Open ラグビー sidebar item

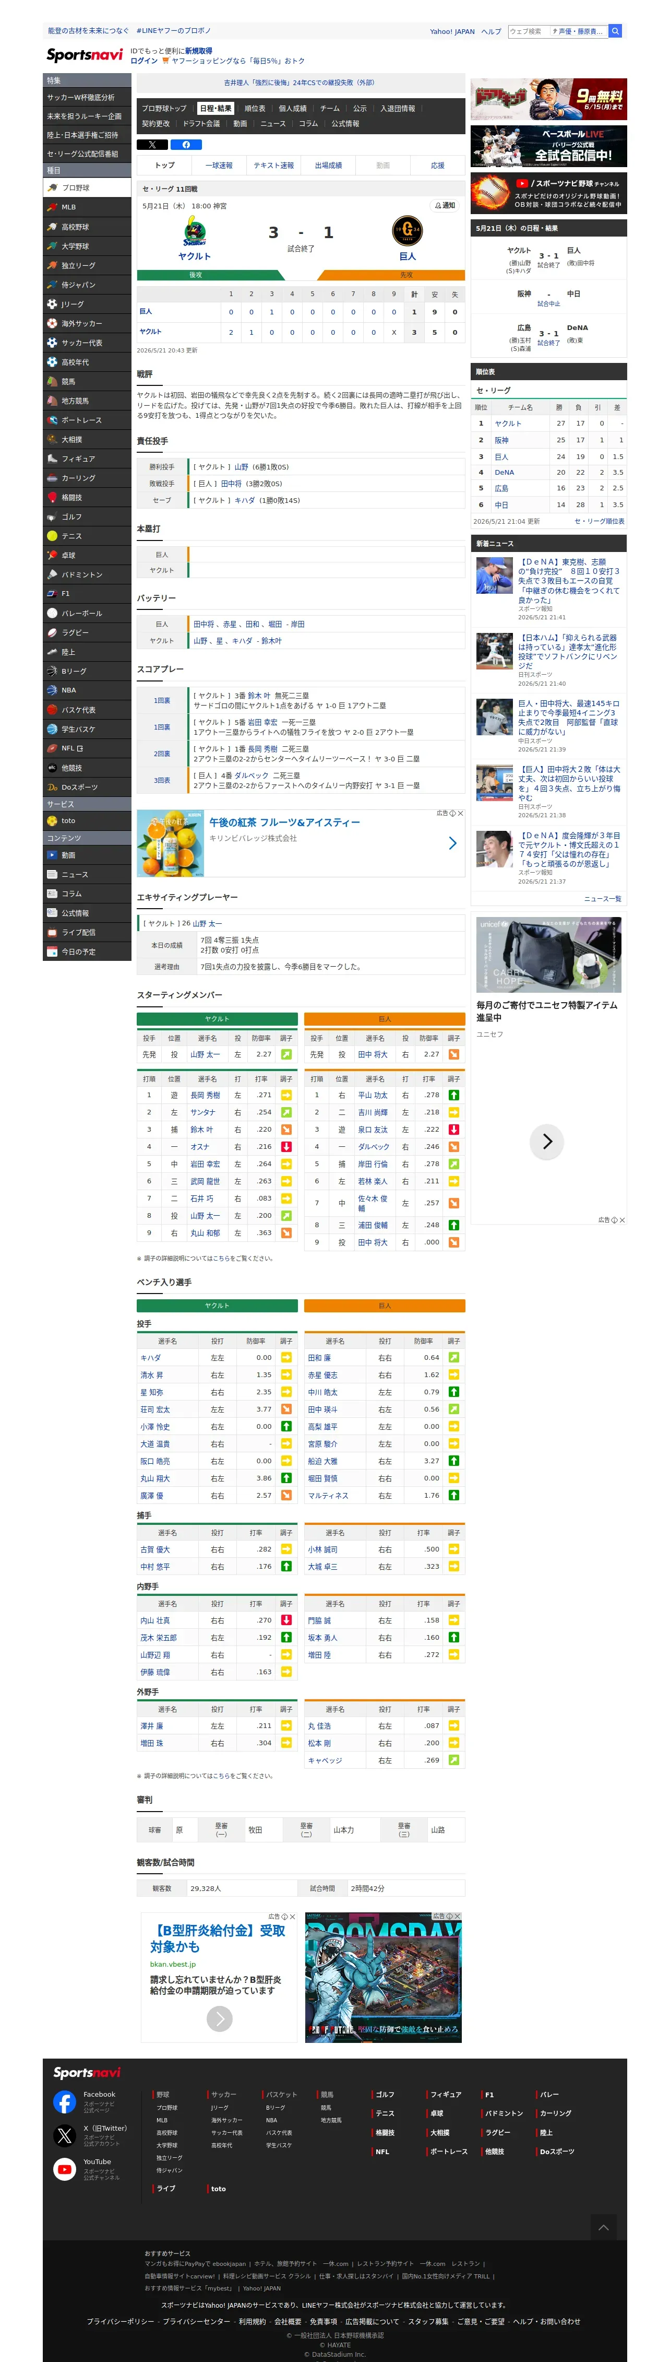click(87, 632)
